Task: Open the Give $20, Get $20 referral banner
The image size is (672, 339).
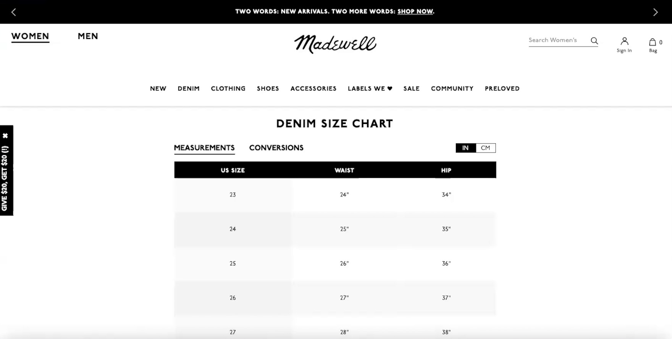Action: [x=5, y=178]
